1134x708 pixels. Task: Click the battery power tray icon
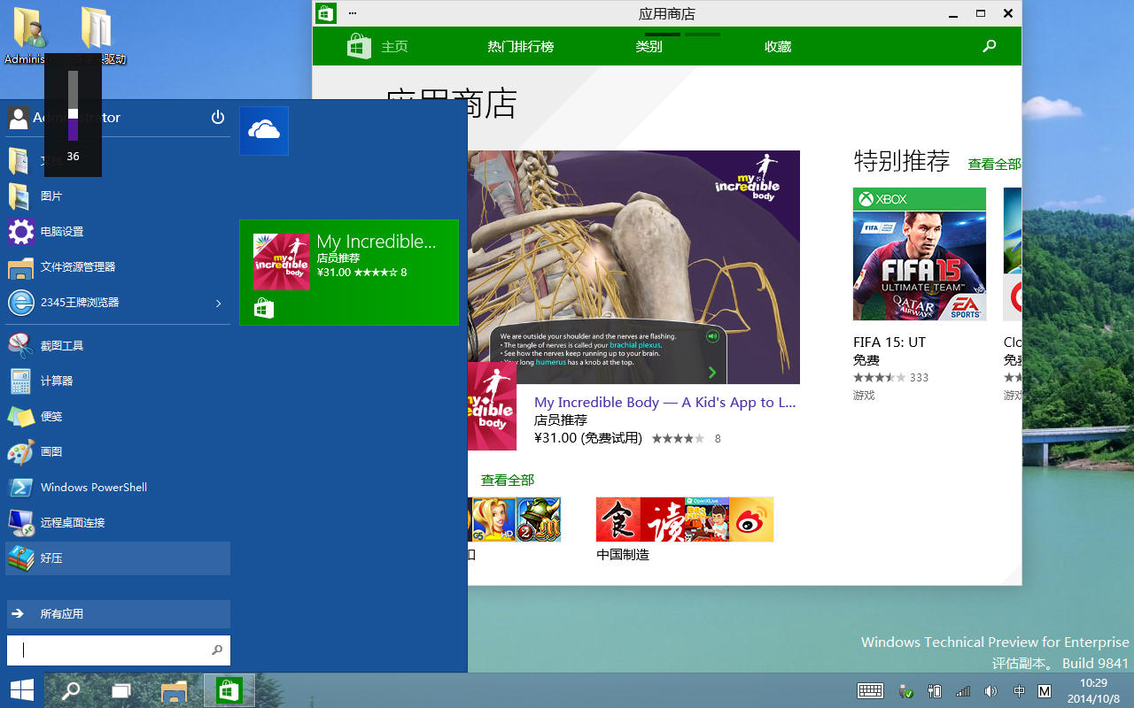point(934,691)
